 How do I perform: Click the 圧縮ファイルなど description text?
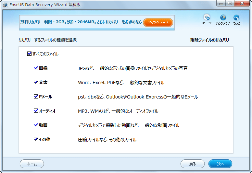[107, 140]
